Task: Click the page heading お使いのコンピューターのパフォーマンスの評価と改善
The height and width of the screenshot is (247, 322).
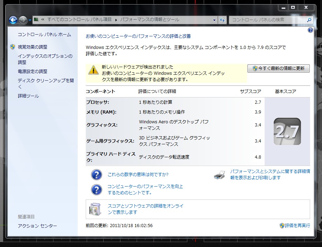Action: click(138, 36)
